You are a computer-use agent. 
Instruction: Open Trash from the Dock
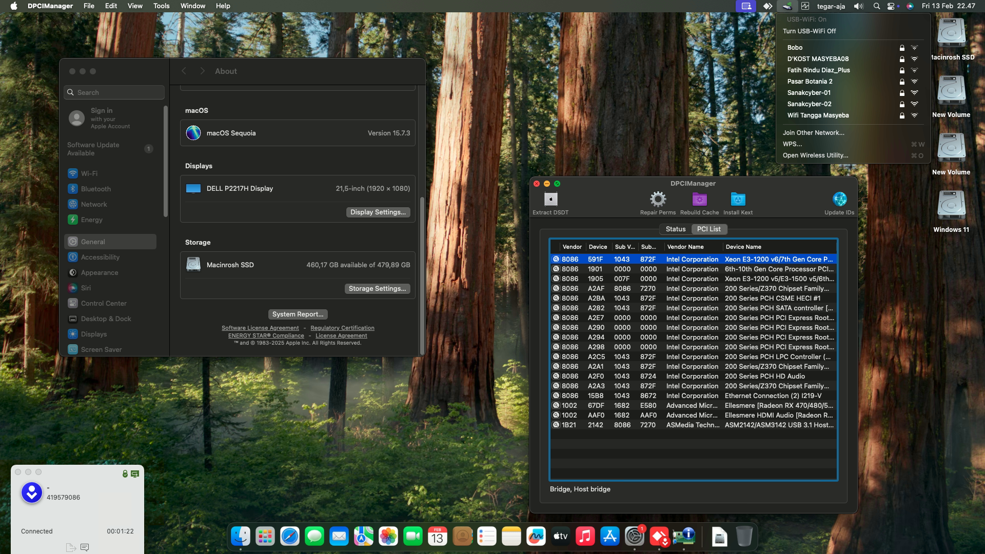(x=744, y=537)
